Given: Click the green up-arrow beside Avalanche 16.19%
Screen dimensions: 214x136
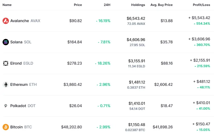Looking at the screenshot, I should pyautogui.click(x=97, y=21).
